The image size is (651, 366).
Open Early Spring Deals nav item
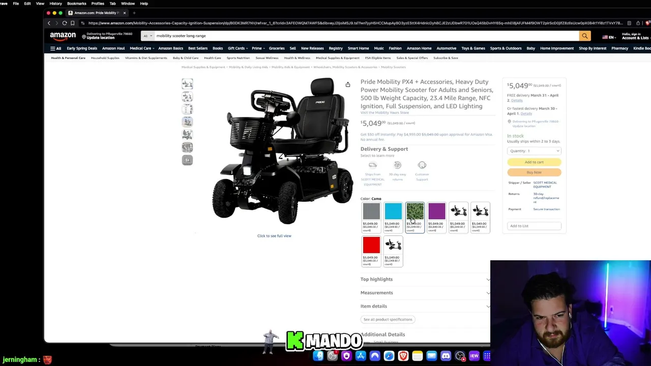[x=82, y=48]
